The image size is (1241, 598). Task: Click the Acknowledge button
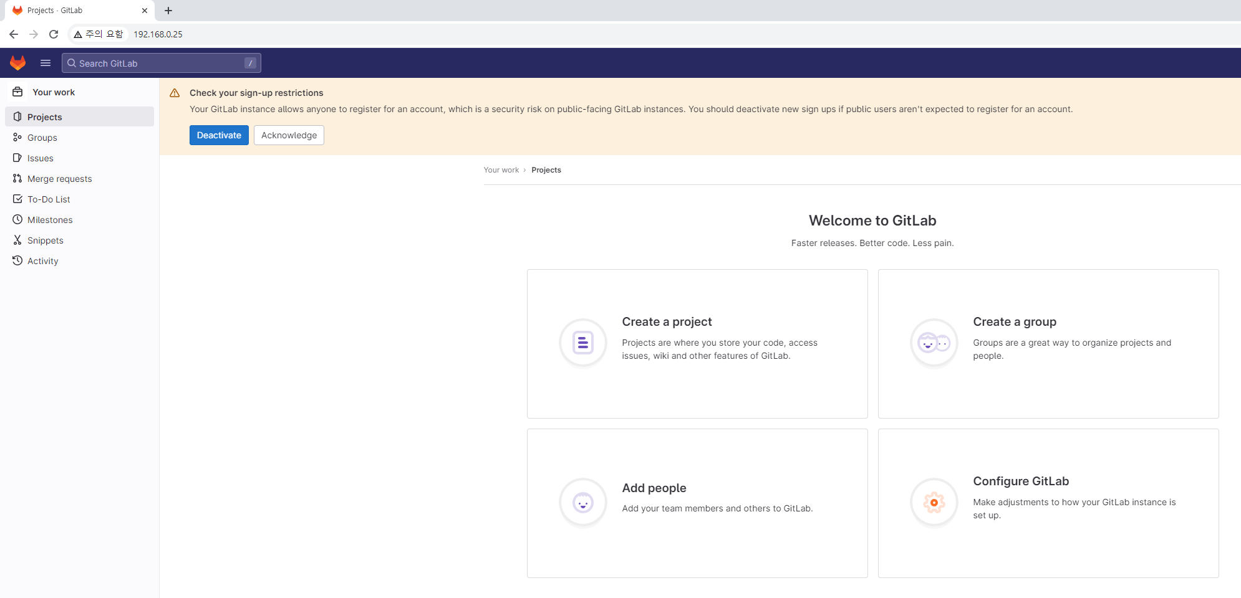tap(289, 135)
